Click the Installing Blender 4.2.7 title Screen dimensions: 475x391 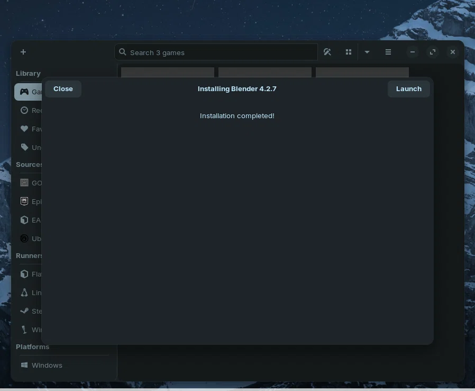coord(237,89)
